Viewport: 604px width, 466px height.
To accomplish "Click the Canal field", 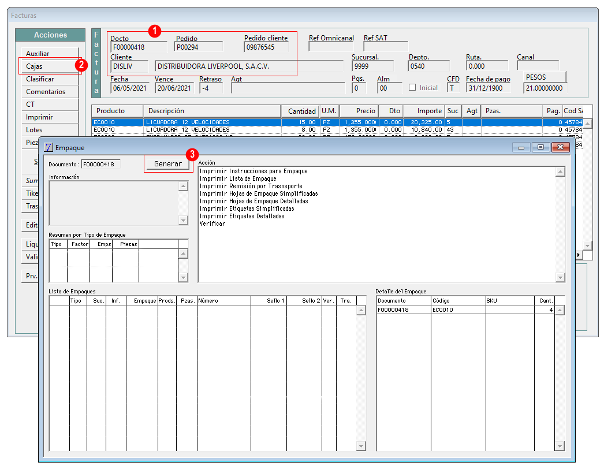I will 538,66.
